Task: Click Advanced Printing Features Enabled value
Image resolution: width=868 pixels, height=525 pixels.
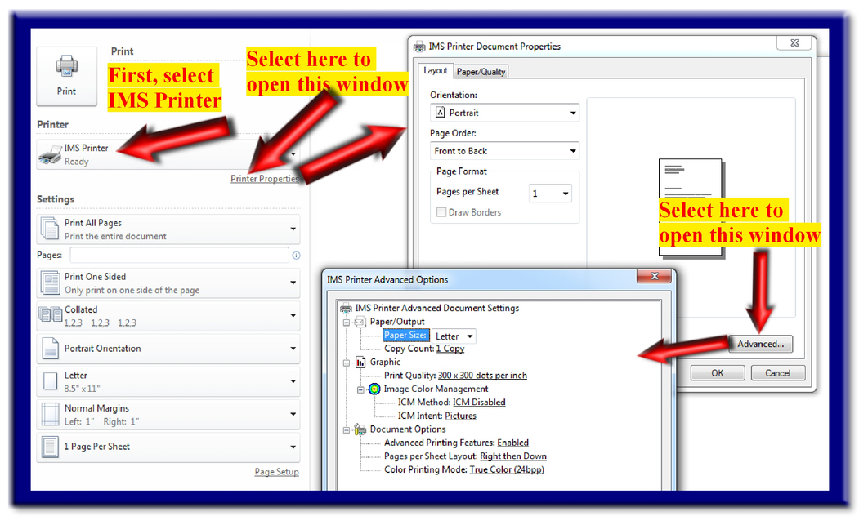Action: [512, 443]
